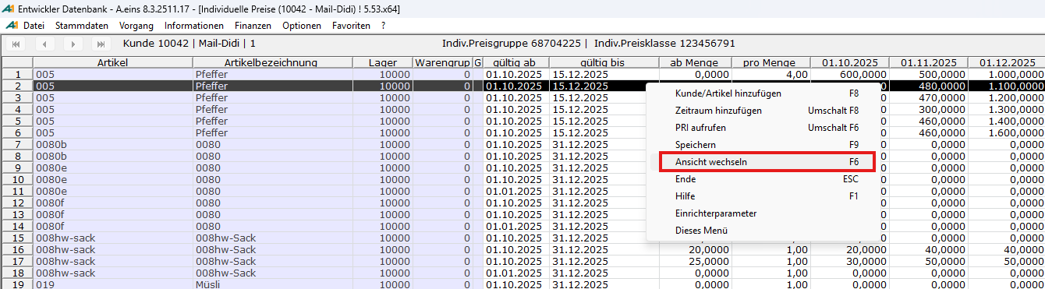Select Ansicht wechseln in context menu
Screen dimensions: 1045x289
pyautogui.click(x=766, y=162)
